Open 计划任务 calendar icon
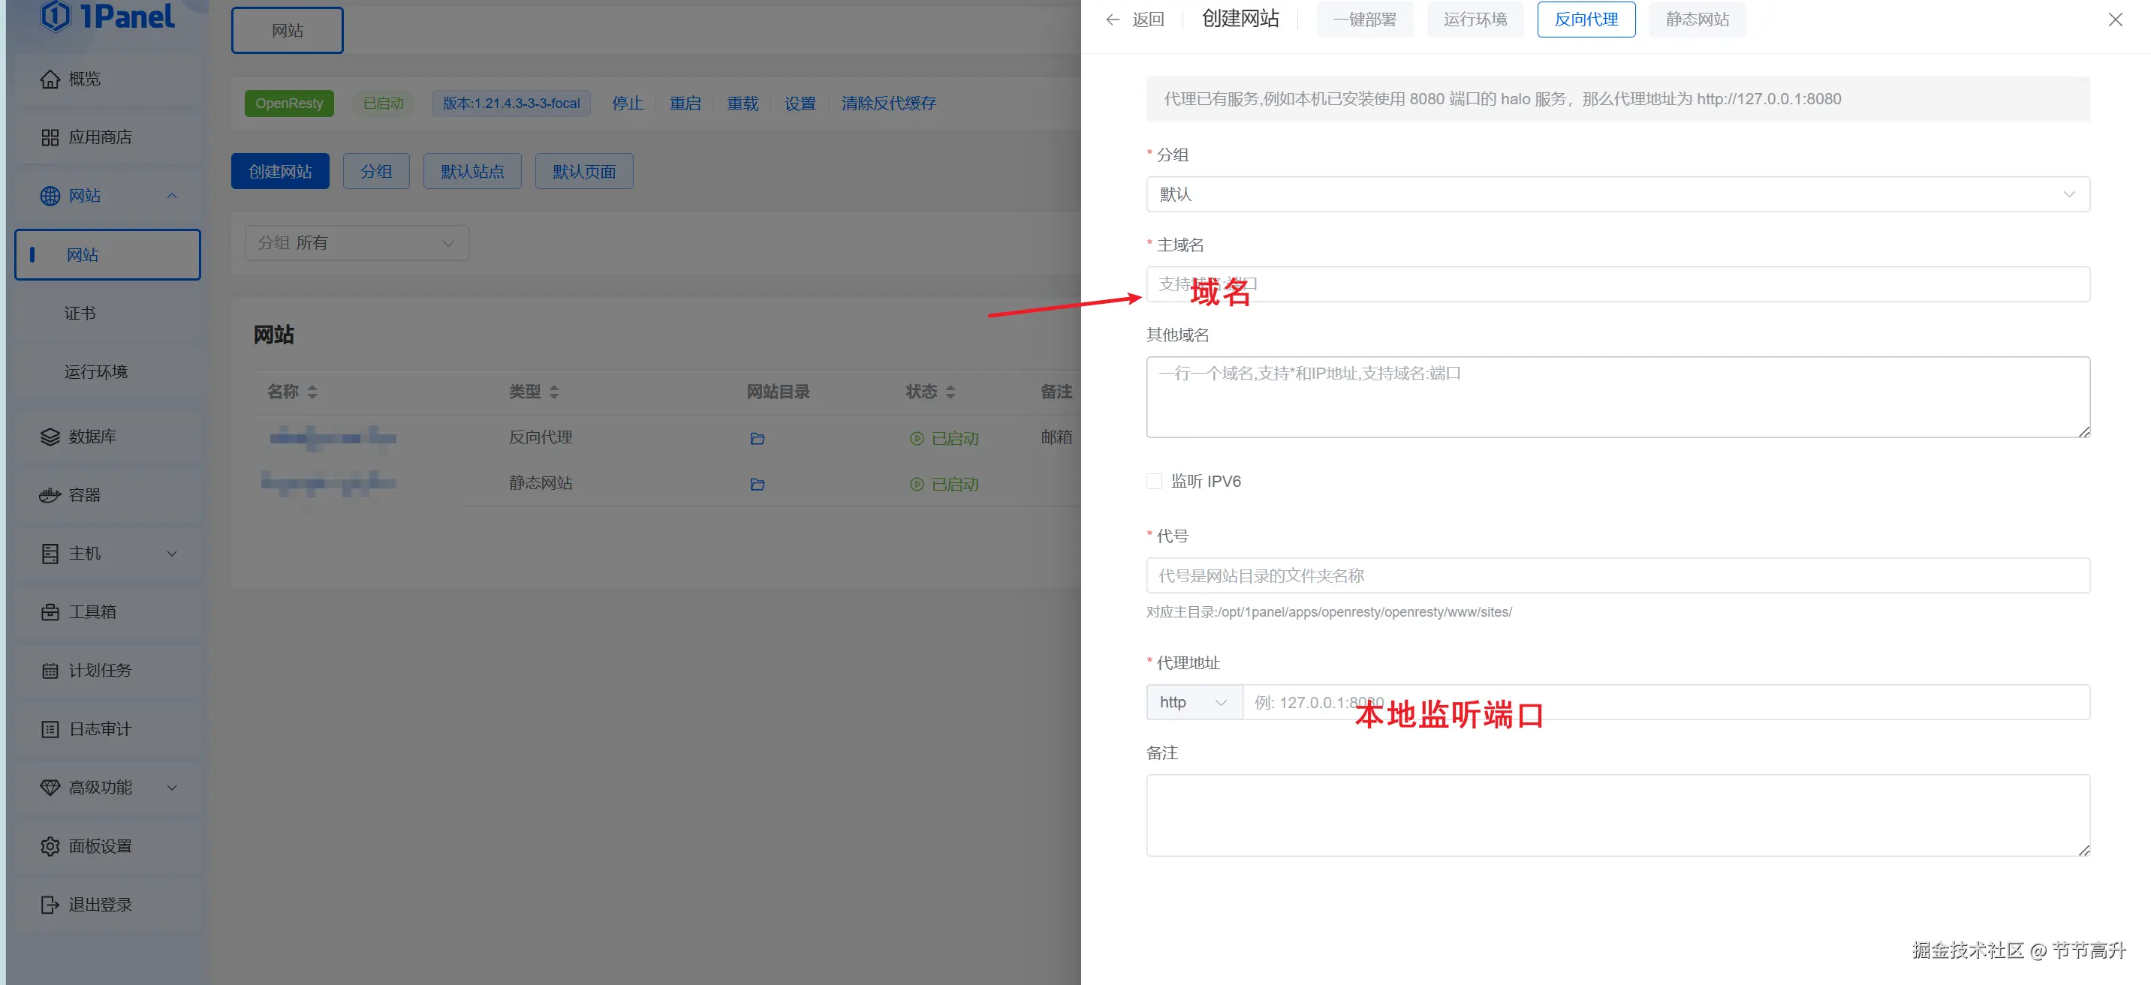This screenshot has width=2151, height=985. 50,671
